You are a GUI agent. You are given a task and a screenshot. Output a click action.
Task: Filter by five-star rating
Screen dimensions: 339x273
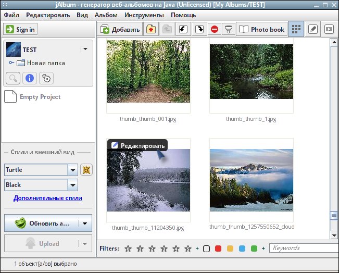click(x=188, y=249)
